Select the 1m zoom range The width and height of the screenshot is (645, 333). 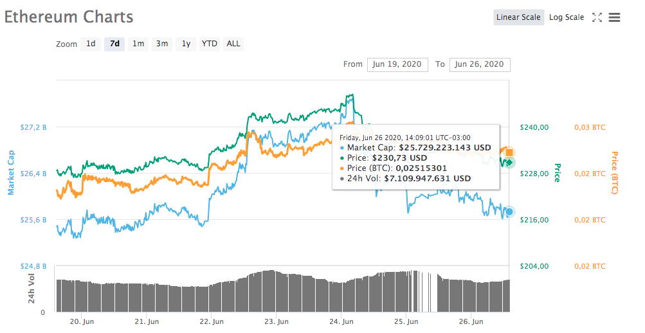point(138,44)
